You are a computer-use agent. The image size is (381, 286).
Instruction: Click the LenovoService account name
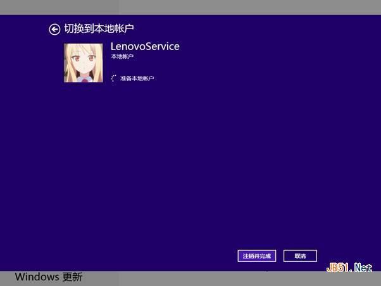pos(145,46)
